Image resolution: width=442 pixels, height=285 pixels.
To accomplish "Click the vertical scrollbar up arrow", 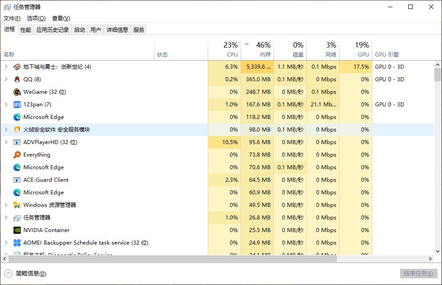I will point(438,65).
